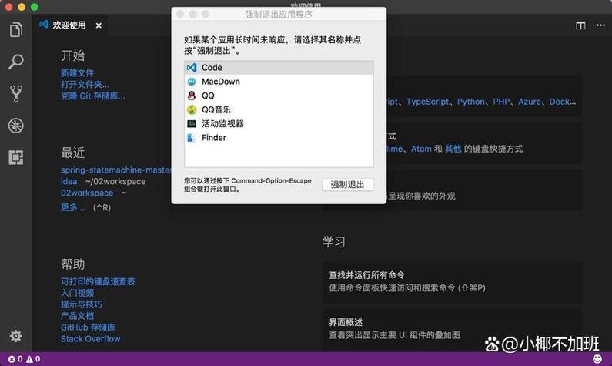The height and width of the screenshot is (366, 612).
Task: Click the 界面概述 card
Action: tap(452, 329)
